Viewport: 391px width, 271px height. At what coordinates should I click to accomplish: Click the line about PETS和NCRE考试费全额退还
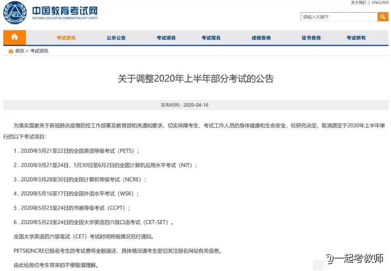(118, 251)
